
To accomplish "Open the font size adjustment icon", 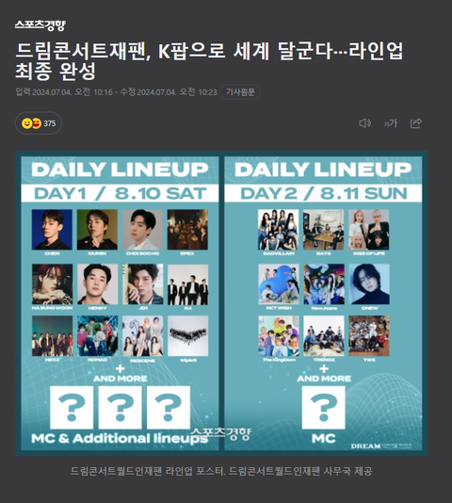I will (x=391, y=123).
